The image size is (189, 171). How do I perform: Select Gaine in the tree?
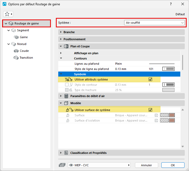click(24, 37)
